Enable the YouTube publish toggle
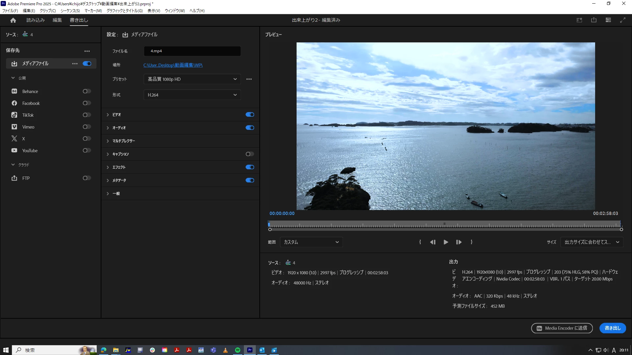This screenshot has width=632, height=355. pyautogui.click(x=87, y=151)
